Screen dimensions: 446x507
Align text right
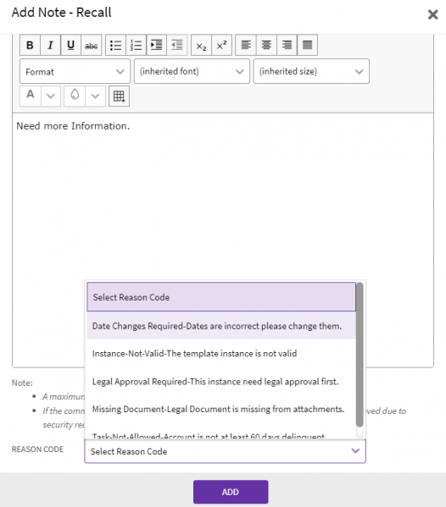[287, 45]
